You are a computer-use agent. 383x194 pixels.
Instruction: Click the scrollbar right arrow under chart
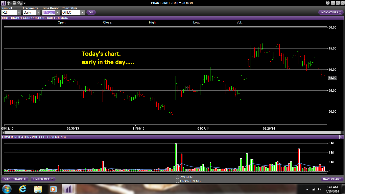(x=342, y=133)
